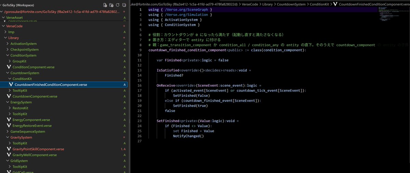This screenshot has height=173, width=410.
Task: Click the Verse icon beside GravityPointSkillComponent.verse
Action: (x=9, y=149)
